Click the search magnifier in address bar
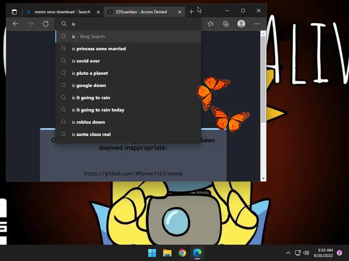The width and height of the screenshot is (349, 261). point(64,24)
